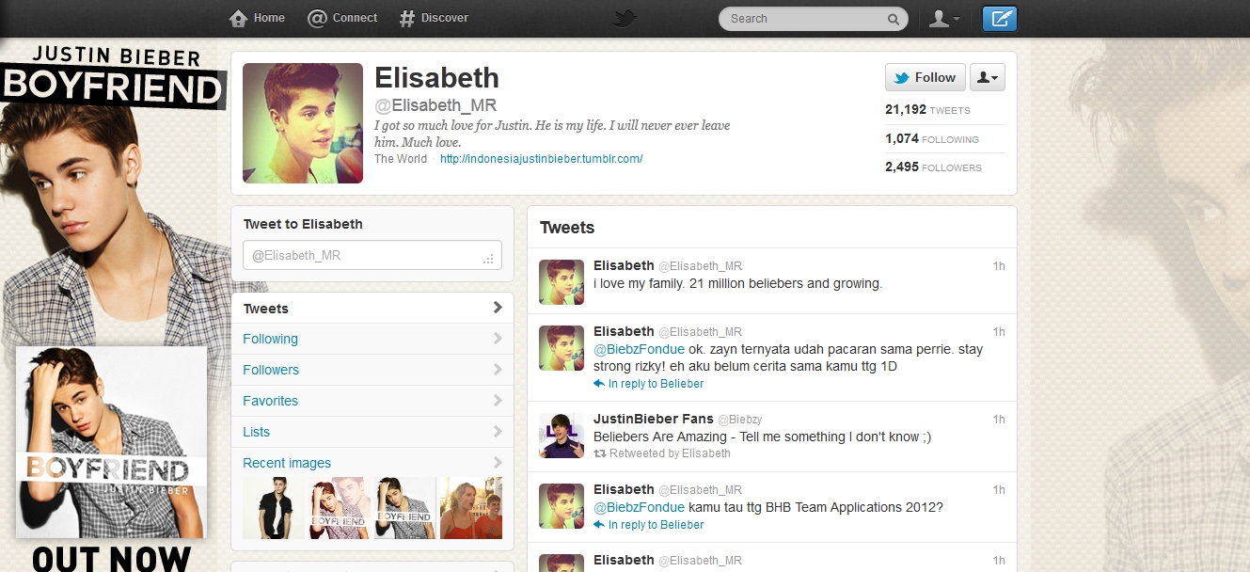Open @BiebzFondue mention in the zayn tweet

point(639,349)
